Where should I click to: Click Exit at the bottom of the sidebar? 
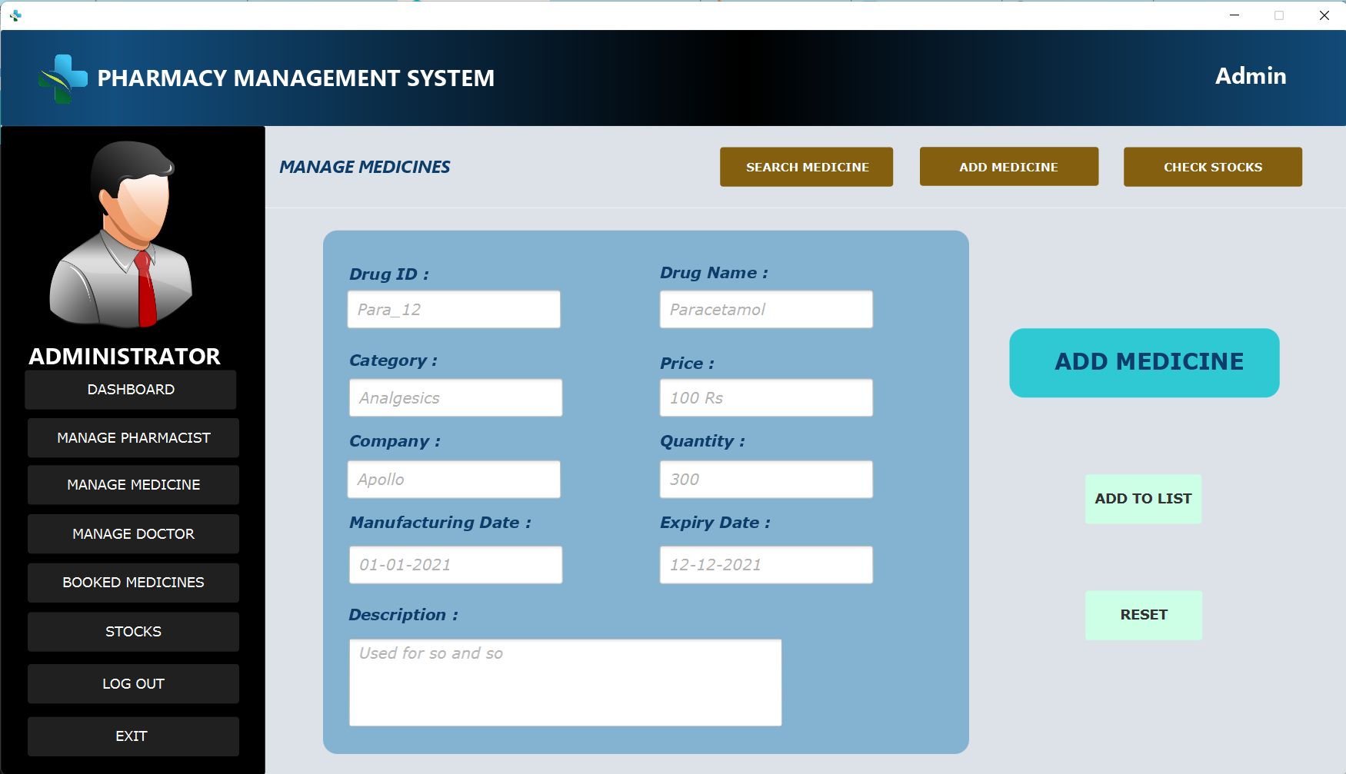click(132, 736)
